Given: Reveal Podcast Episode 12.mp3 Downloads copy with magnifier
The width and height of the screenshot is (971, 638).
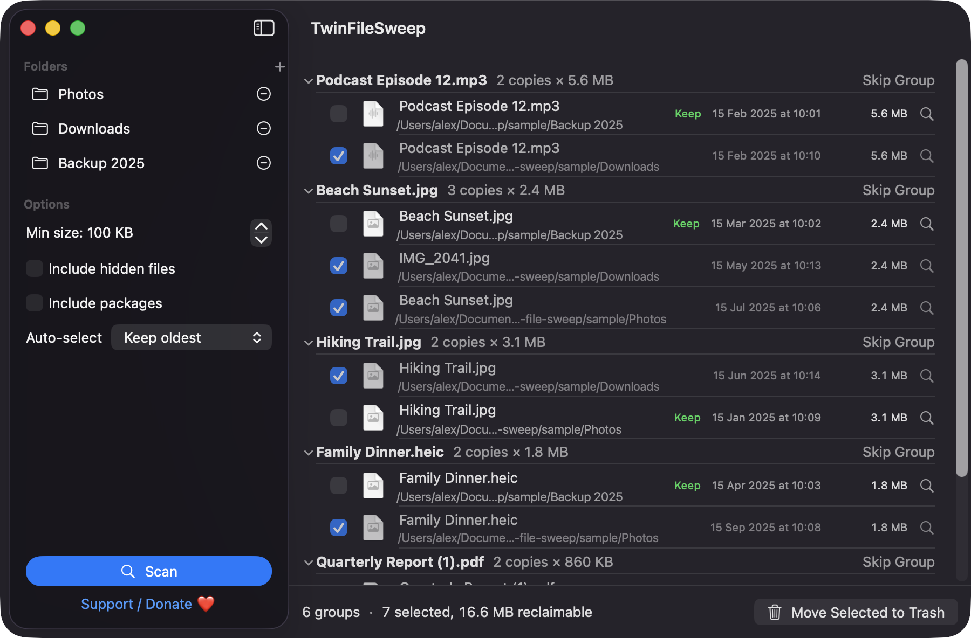Looking at the screenshot, I should pyautogui.click(x=927, y=156).
